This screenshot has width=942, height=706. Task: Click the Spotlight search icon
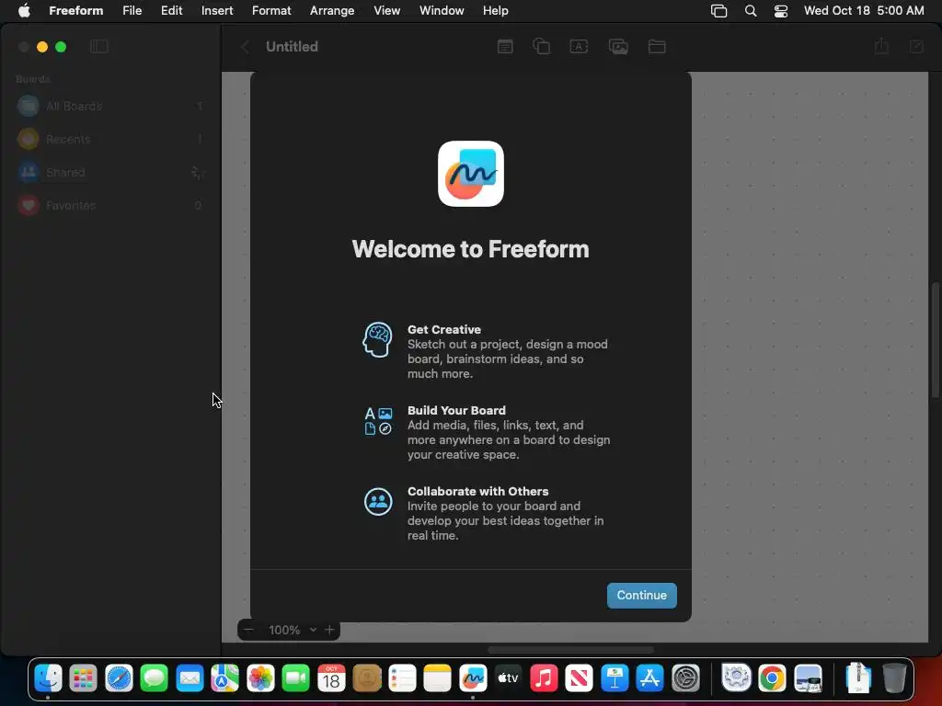click(x=751, y=10)
